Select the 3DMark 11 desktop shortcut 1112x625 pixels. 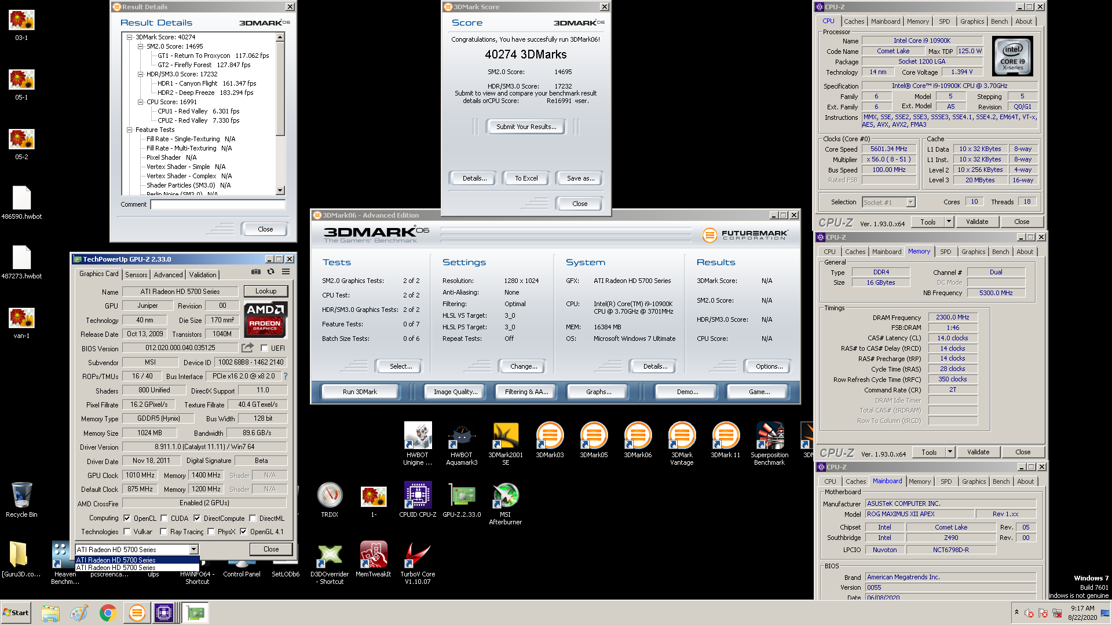(725, 440)
